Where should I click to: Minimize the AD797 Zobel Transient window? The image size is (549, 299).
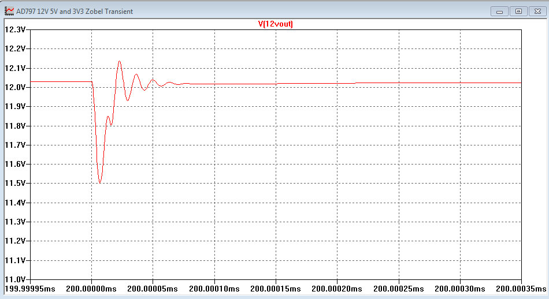pyautogui.click(x=500, y=12)
